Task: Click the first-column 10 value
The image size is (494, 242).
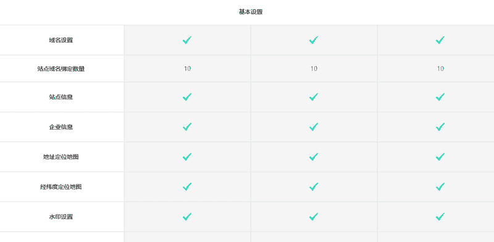Action: click(x=188, y=69)
